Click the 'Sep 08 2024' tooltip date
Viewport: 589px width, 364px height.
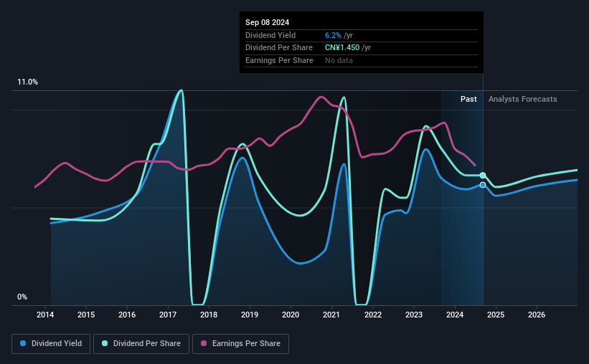point(267,22)
